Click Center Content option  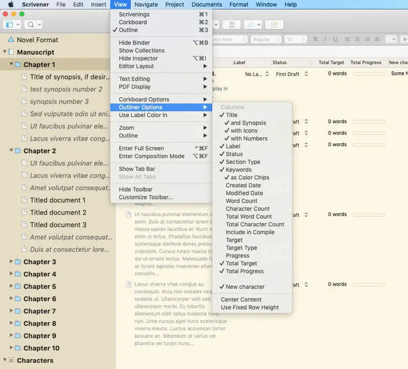point(252,300)
